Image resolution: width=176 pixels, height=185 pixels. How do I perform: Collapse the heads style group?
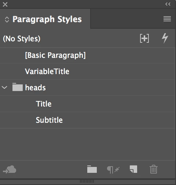tap(4, 87)
